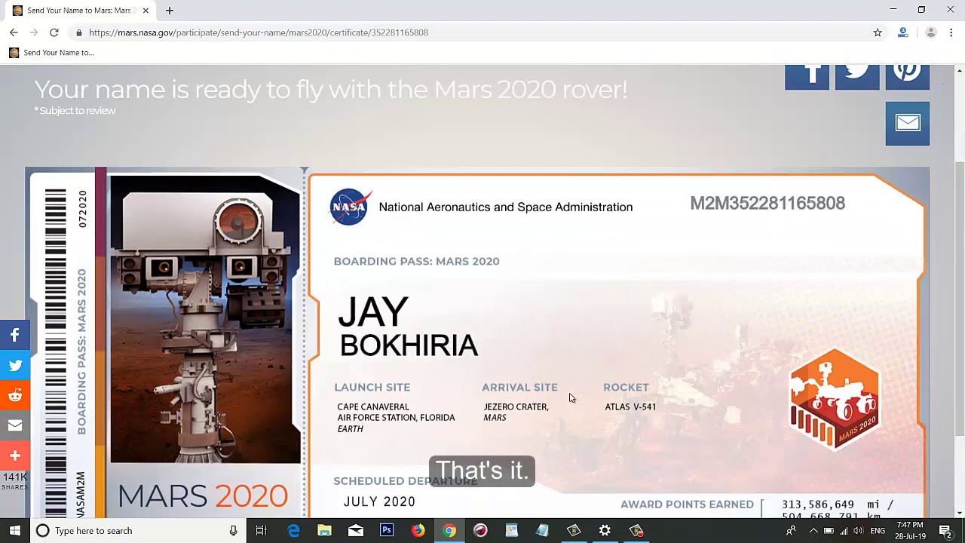Click the Reddit icon in the floating share bar
The image size is (965, 543).
(15, 395)
